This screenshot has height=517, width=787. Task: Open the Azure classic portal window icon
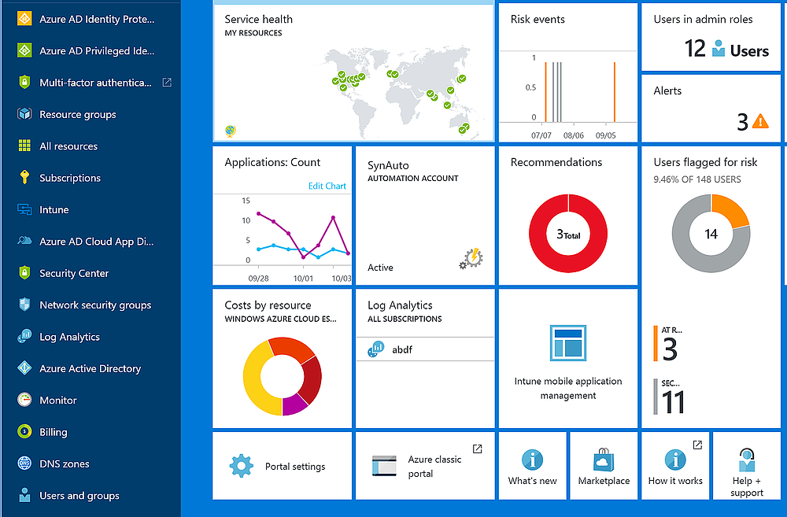384,466
